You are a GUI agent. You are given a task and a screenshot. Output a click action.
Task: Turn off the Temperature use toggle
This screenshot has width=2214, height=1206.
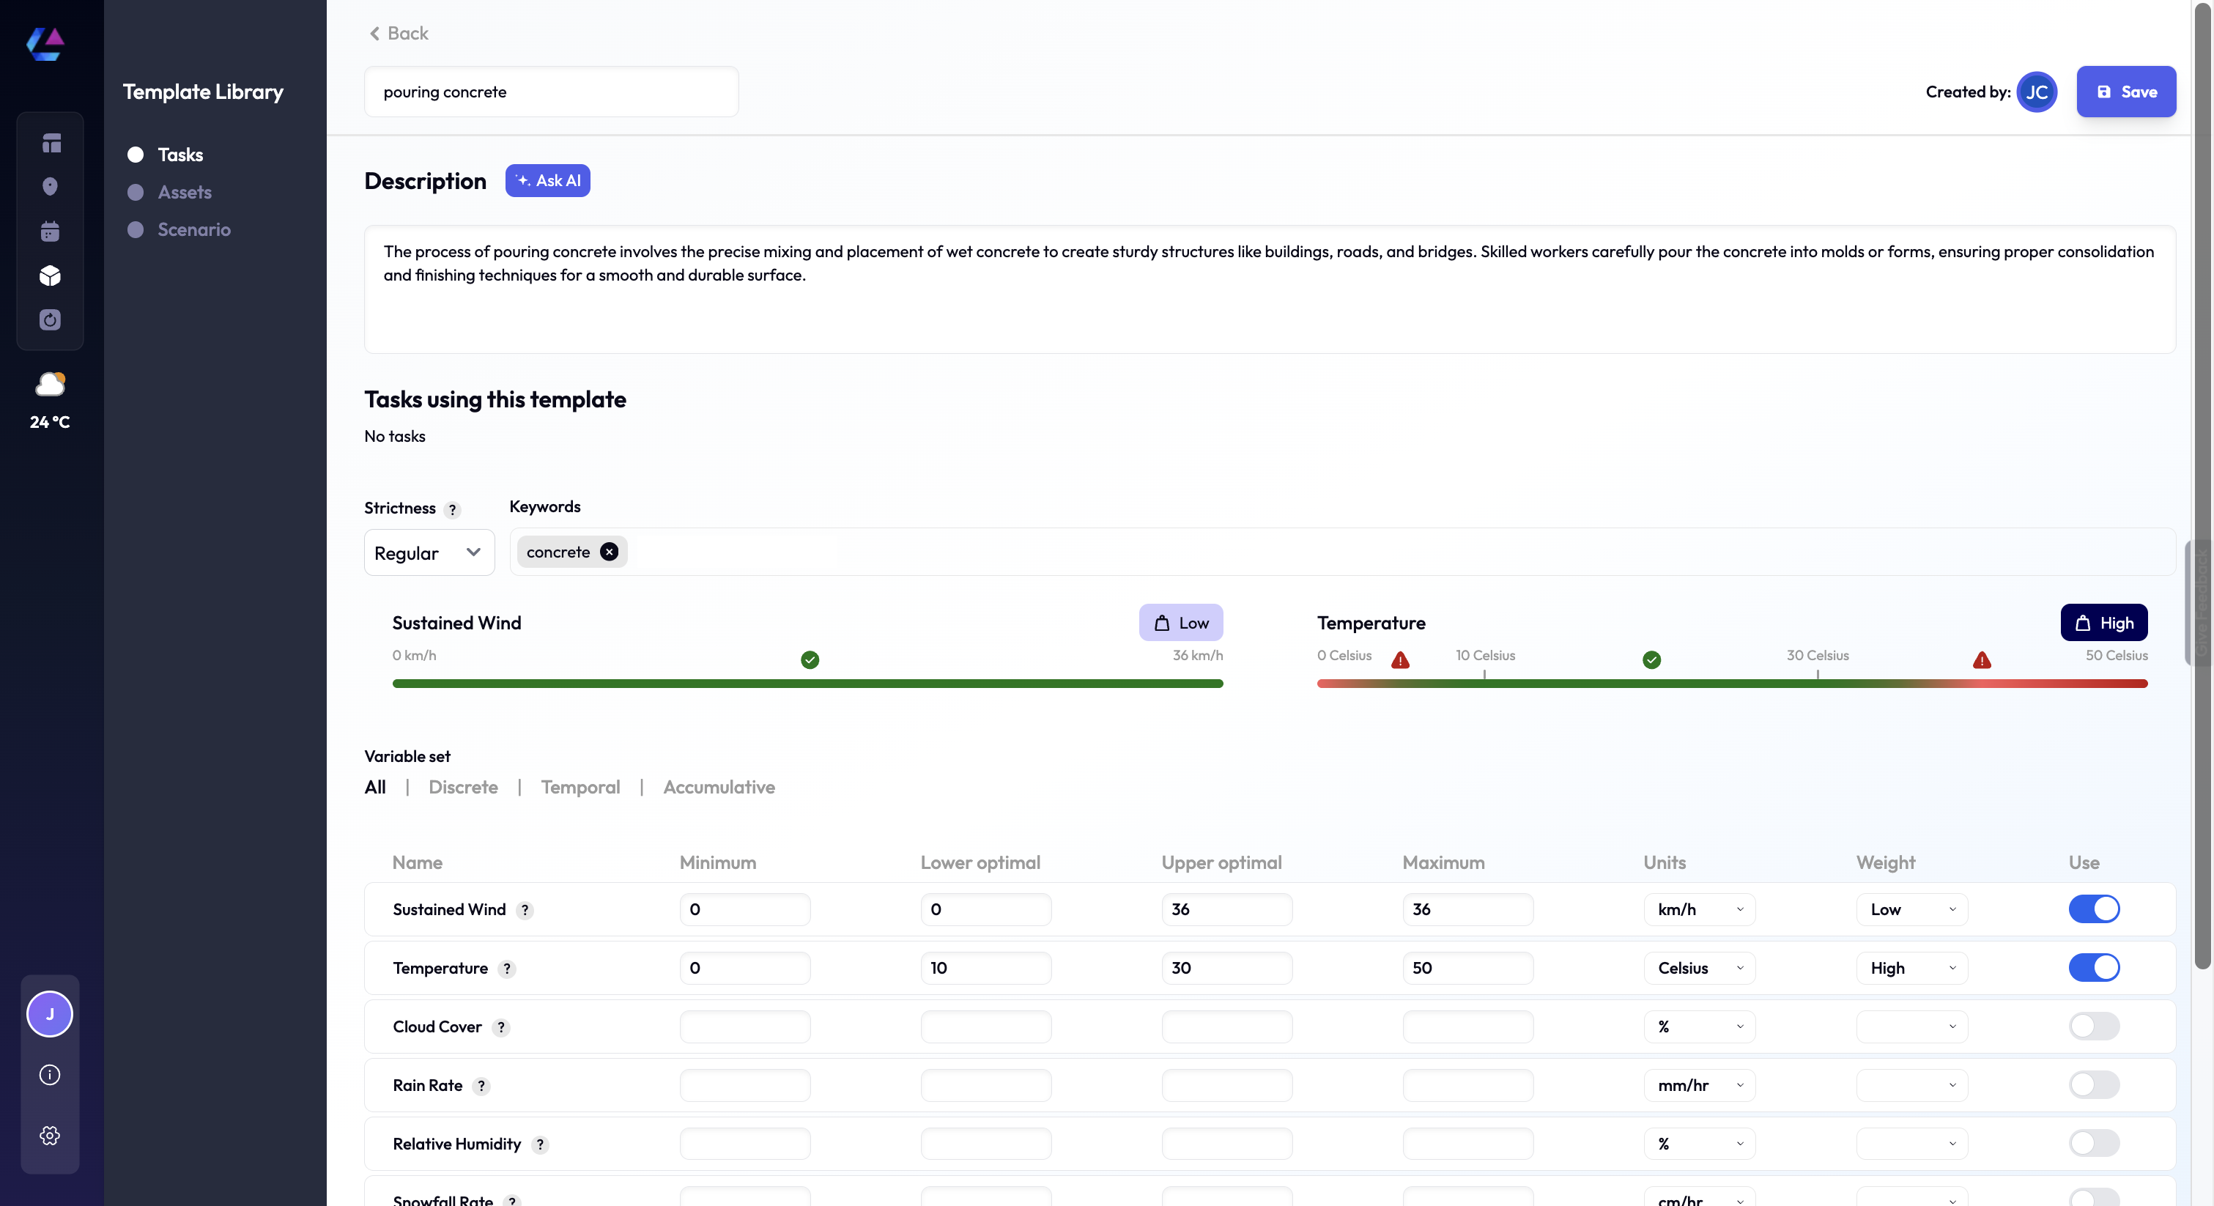pyautogui.click(x=2093, y=967)
